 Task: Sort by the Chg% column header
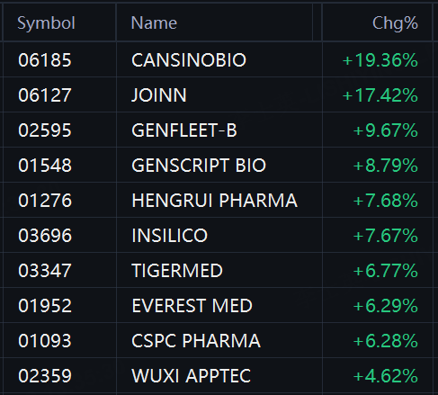tap(395, 23)
